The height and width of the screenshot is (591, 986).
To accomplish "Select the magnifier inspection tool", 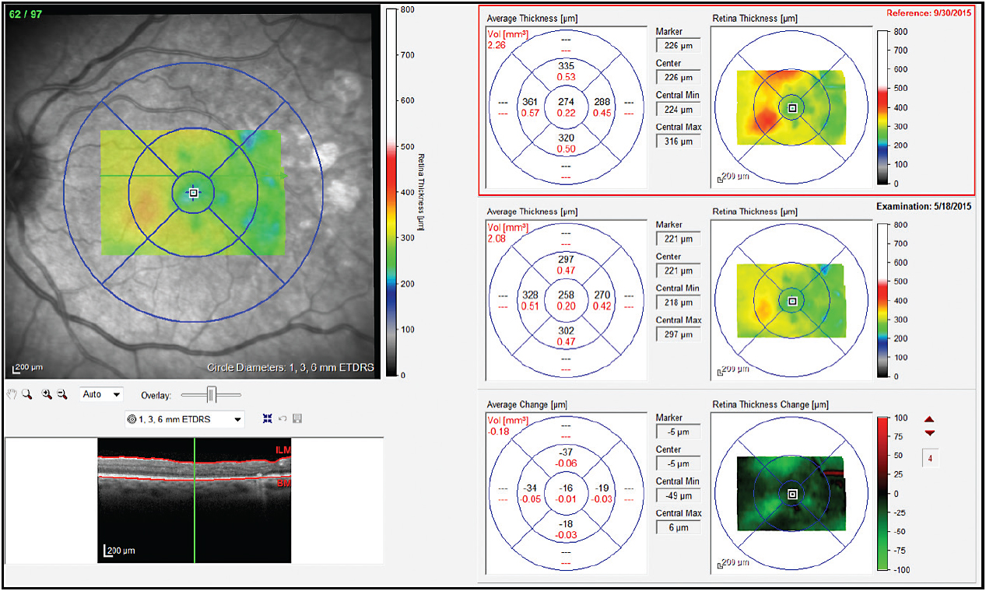I will tap(26, 394).
